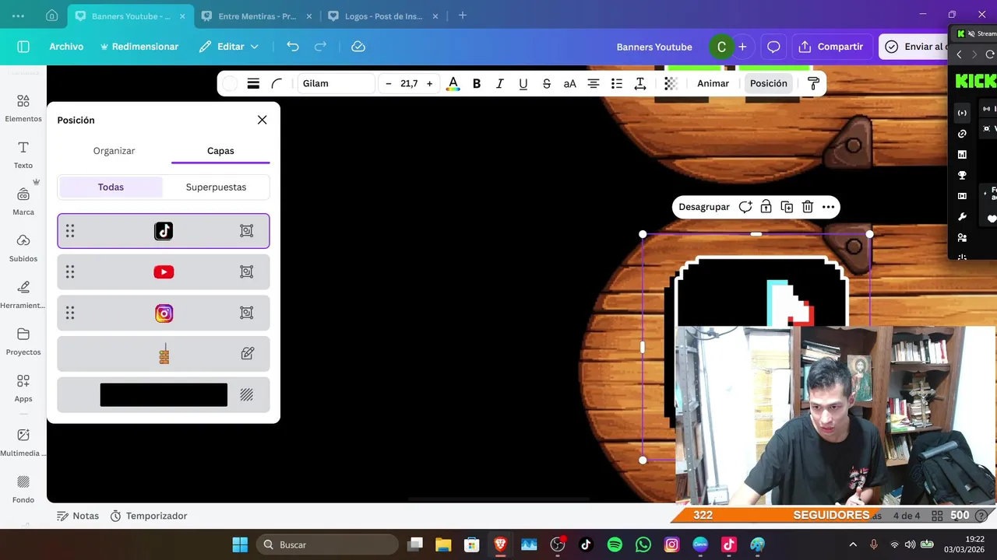Screen dimensions: 997x560
Task: Open the Proyectos sidebar panel
Action: click(x=23, y=341)
